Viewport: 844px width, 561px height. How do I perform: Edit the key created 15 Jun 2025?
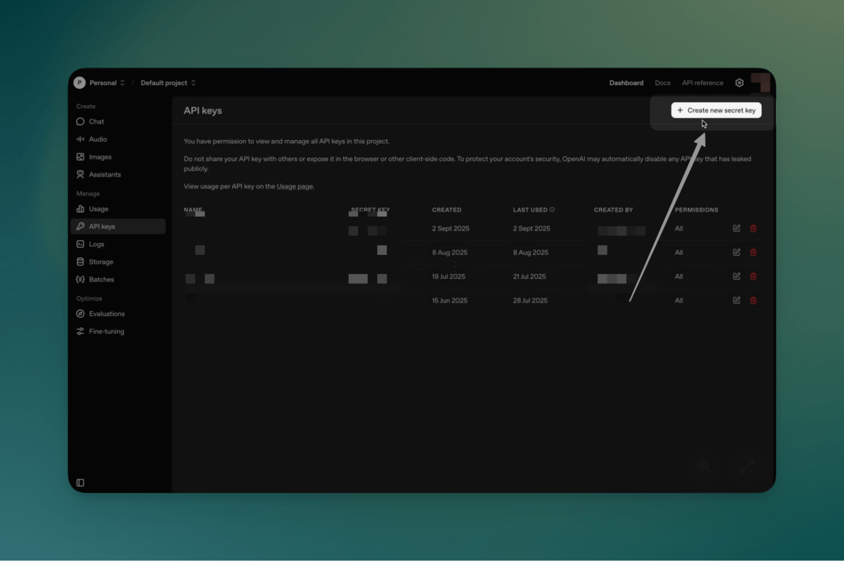(x=736, y=300)
